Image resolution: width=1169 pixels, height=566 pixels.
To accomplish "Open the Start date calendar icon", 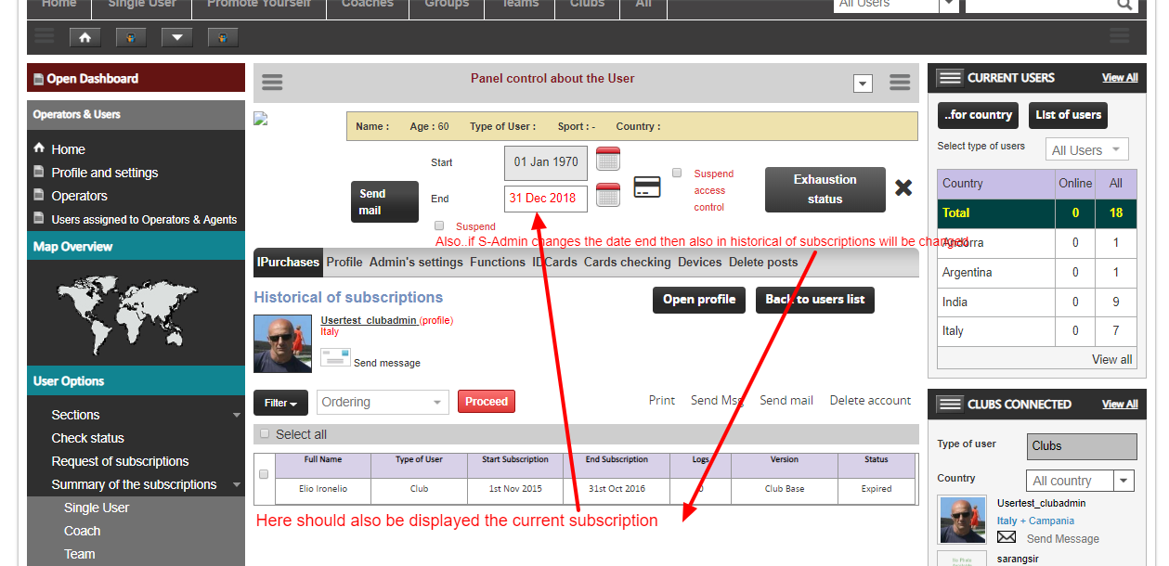I will coord(608,160).
